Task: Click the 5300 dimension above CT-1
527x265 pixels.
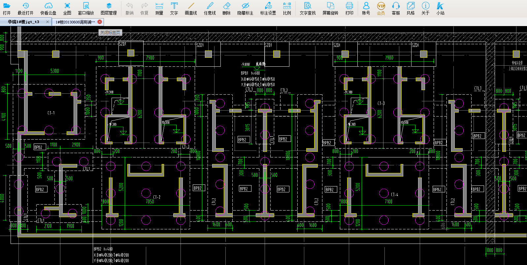Action: pos(55,71)
